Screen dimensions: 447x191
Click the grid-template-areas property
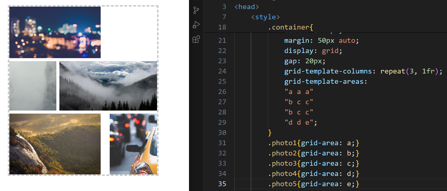326,81
